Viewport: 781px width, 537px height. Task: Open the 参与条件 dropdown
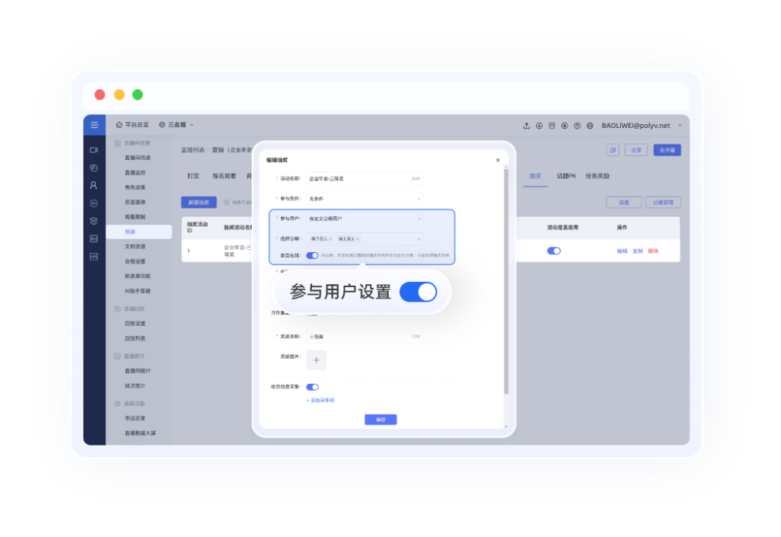pos(364,198)
